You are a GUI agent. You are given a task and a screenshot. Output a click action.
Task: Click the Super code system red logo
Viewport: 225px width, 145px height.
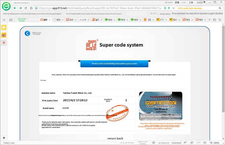pyautogui.click(x=92, y=45)
